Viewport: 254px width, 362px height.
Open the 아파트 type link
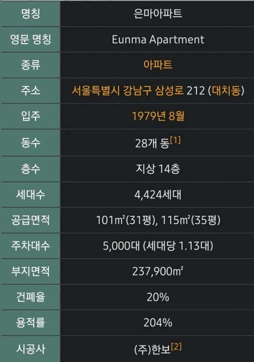point(158,65)
